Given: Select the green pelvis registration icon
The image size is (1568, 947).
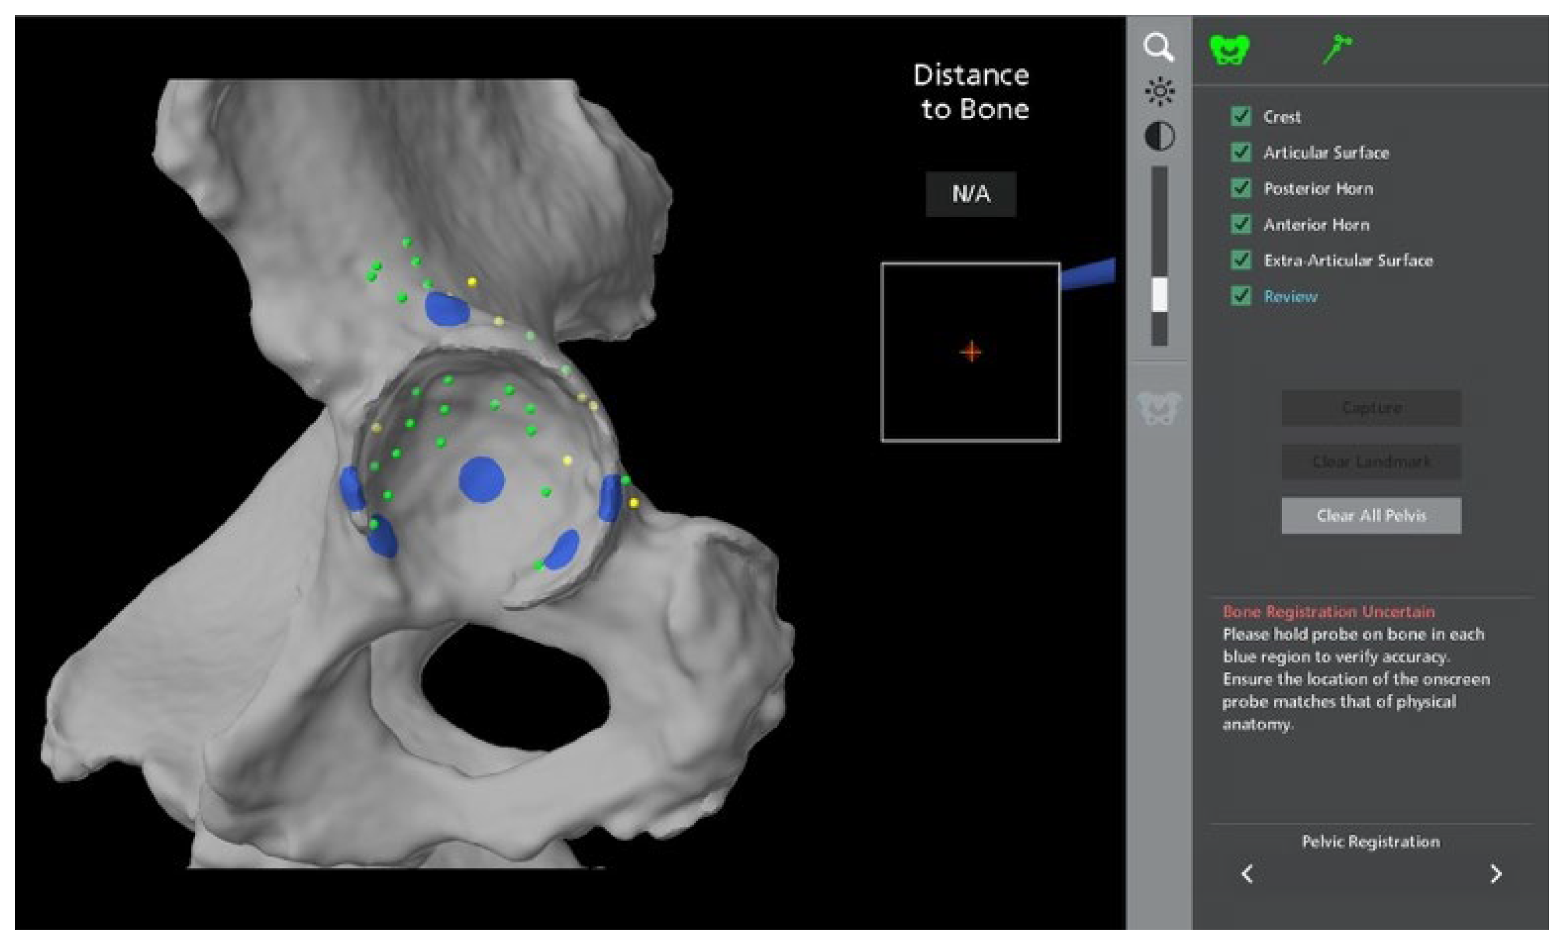Looking at the screenshot, I should pyautogui.click(x=1230, y=49).
